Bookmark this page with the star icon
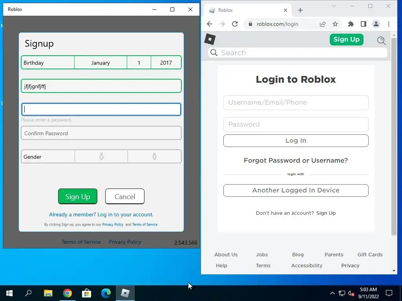The width and height of the screenshot is (402, 301). (x=335, y=24)
